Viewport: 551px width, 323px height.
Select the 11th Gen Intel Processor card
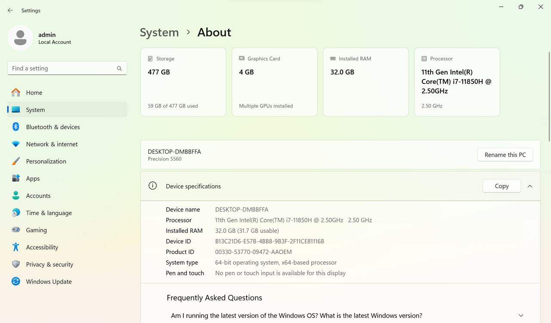tap(457, 82)
